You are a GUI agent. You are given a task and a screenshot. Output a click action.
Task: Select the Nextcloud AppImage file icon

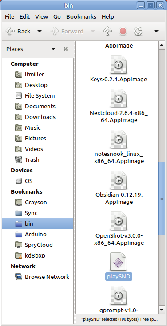click(x=119, y=98)
